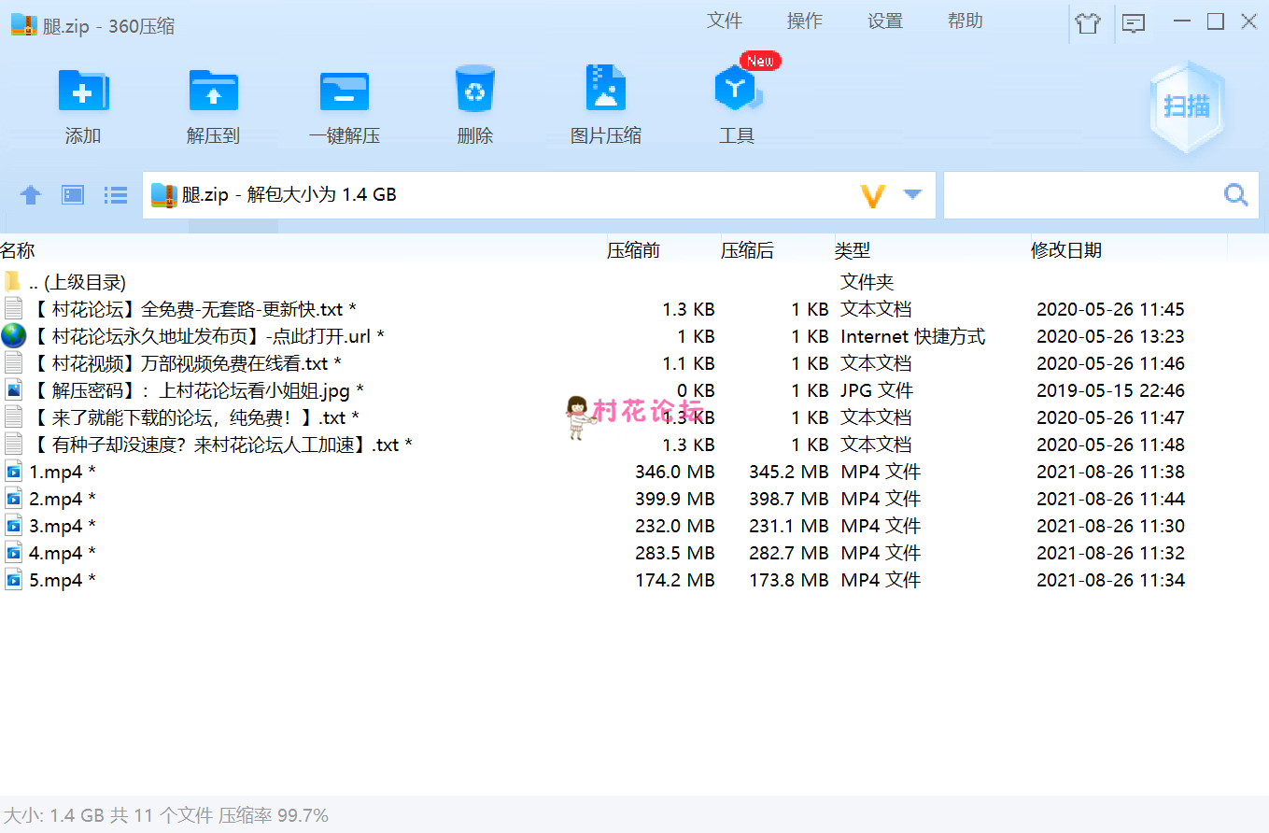Click the 360压缩 app icon in title bar
1269x833 pixels.
[23, 25]
